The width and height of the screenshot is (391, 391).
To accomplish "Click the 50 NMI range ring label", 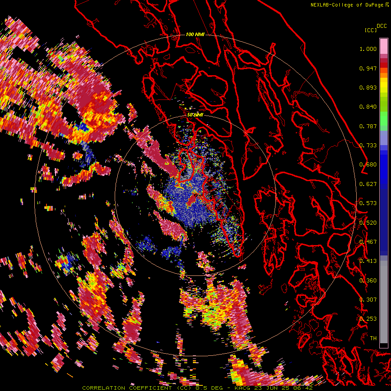I will (195, 115).
